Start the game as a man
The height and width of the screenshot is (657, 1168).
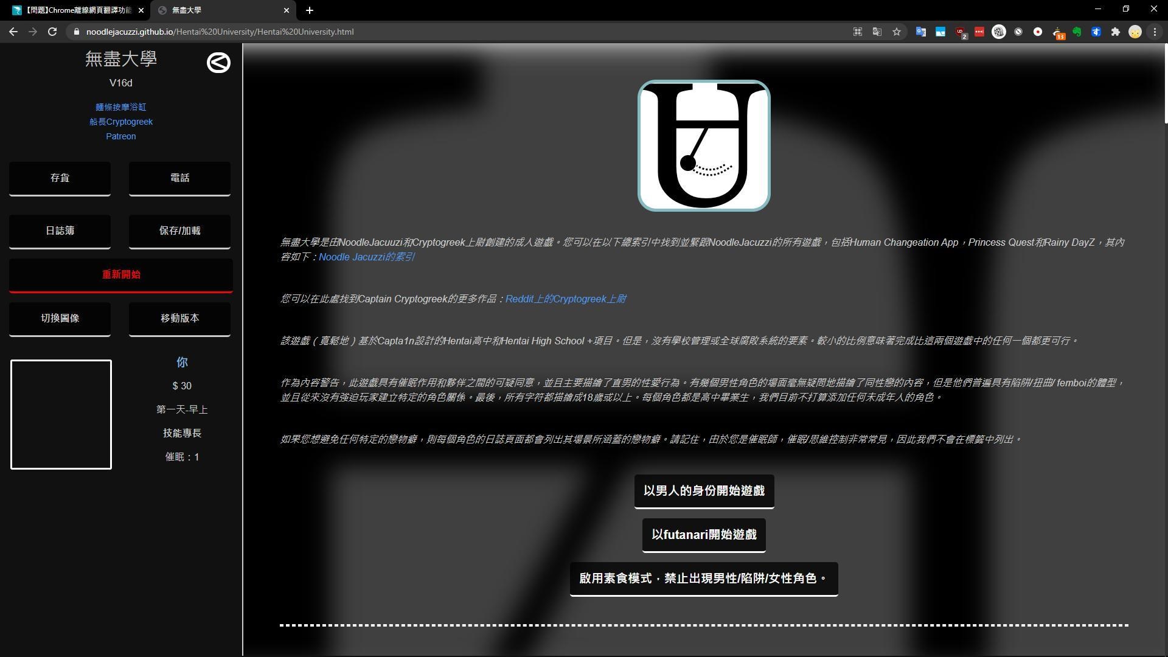tap(704, 491)
